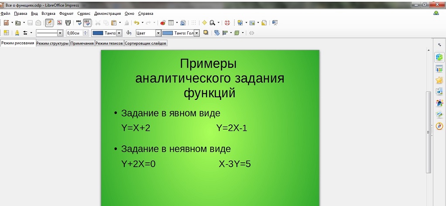Open the Gallery icon in the sidebar
Image resolution: width=446 pixels, height=206 pixels.
tap(439, 115)
